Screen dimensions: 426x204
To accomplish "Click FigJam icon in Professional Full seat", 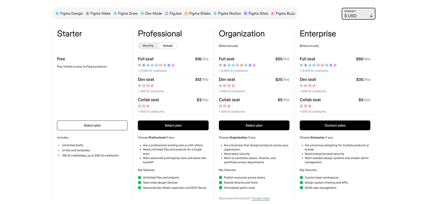I will pos(156,65).
